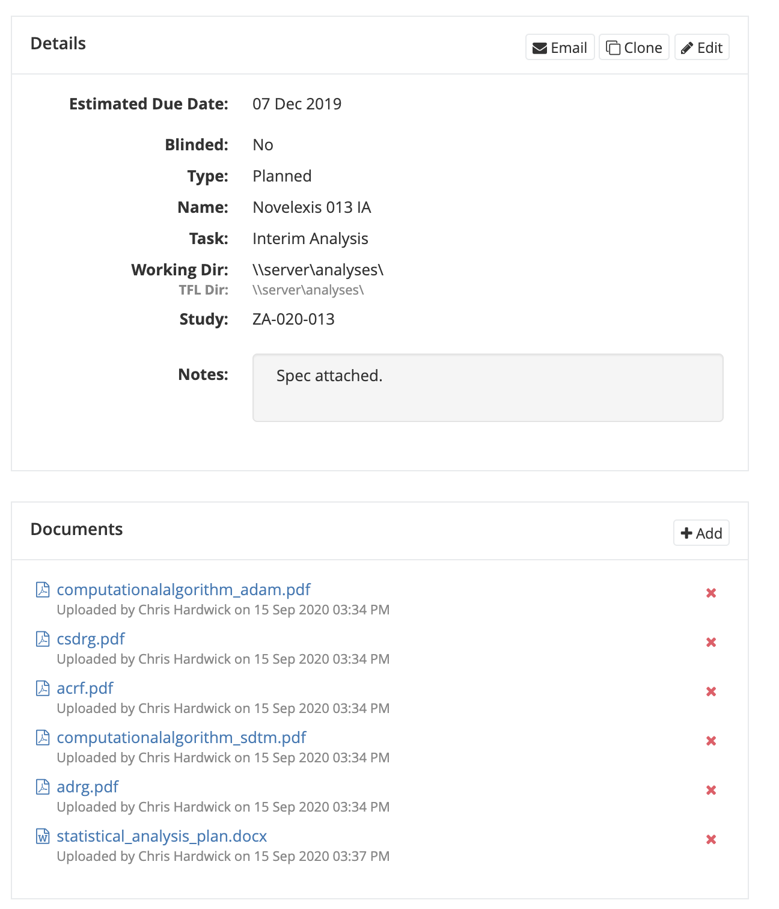This screenshot has width=779, height=909.
Task: Open statistical_analysis_plan.docx link
Action: (162, 836)
